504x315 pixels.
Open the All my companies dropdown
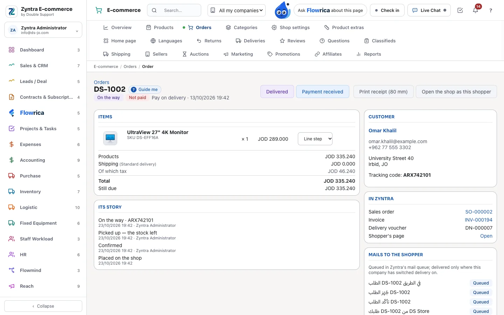tap(237, 10)
